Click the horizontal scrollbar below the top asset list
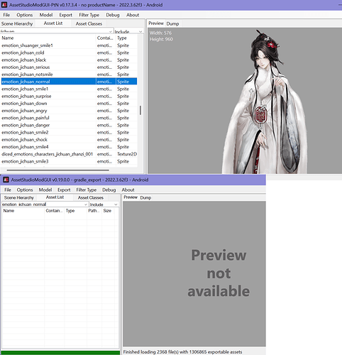Image resolution: width=342 pixels, height=355 pixels. [58, 170]
